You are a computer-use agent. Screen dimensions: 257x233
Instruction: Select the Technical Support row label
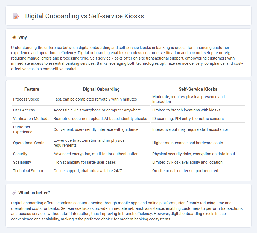(29, 171)
